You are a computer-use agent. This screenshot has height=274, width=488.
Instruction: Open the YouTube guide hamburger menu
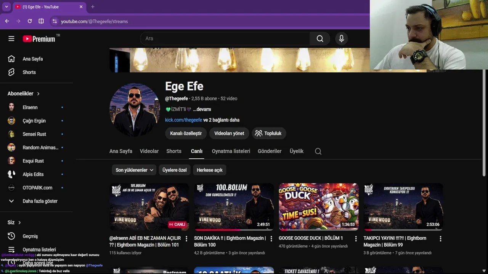point(11,38)
